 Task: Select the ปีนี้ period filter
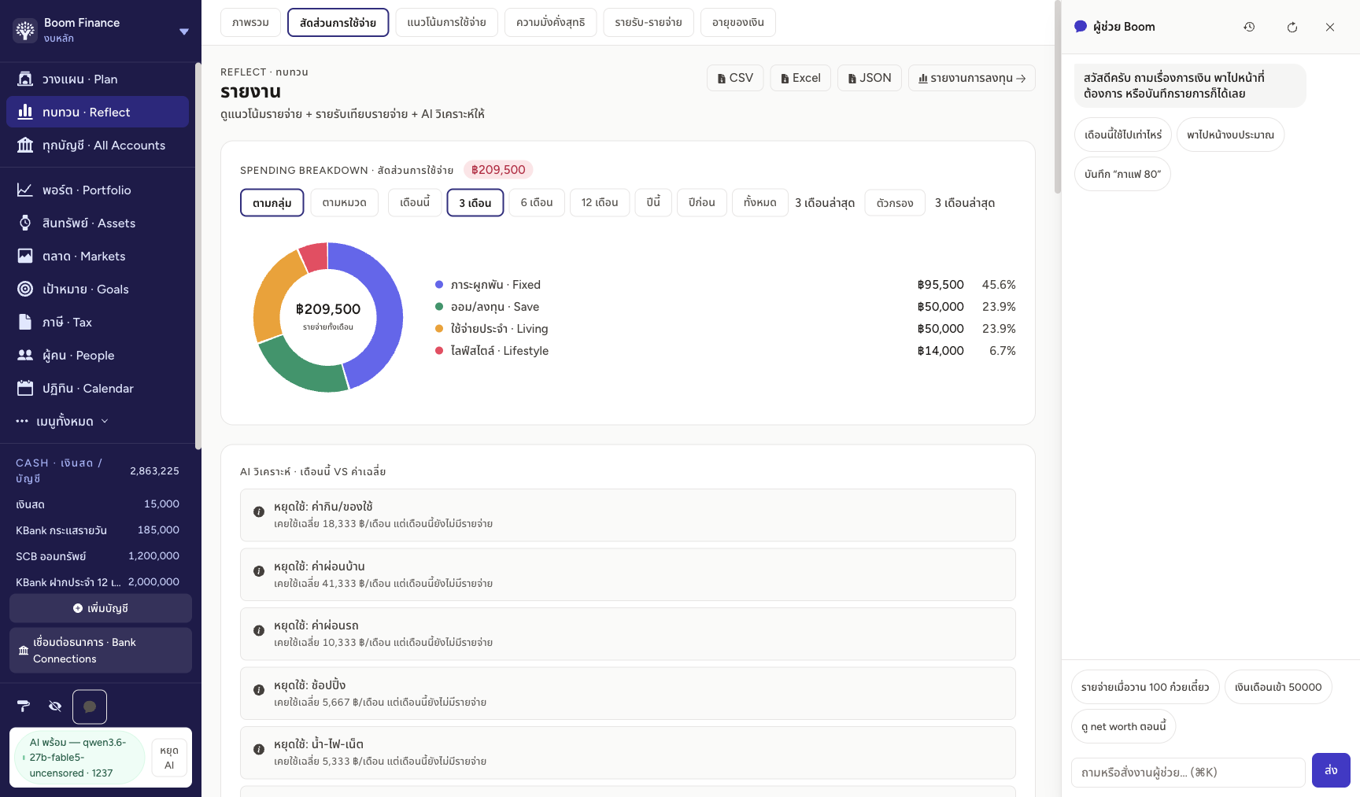click(653, 202)
